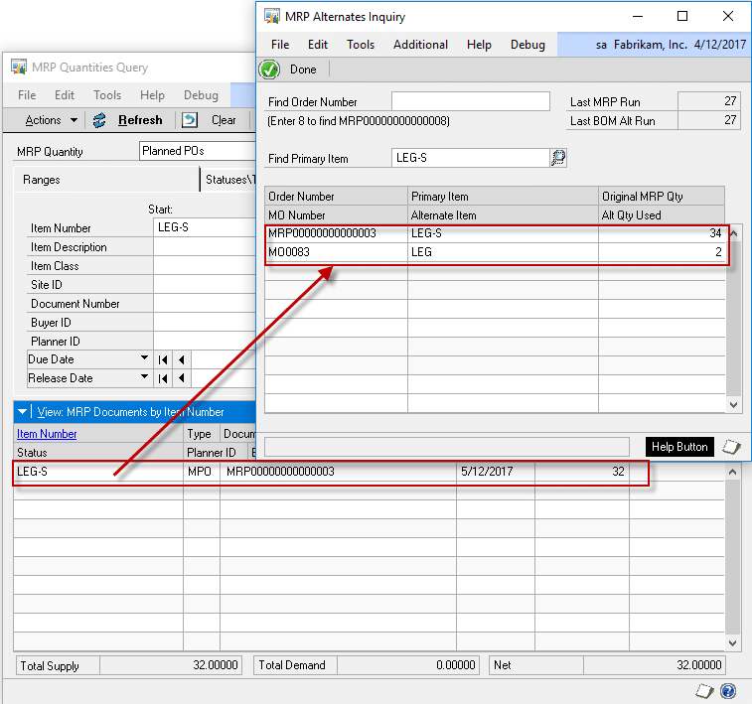Jump to first Due Date value
Viewport: 752px width, 704px height.
pos(164,359)
